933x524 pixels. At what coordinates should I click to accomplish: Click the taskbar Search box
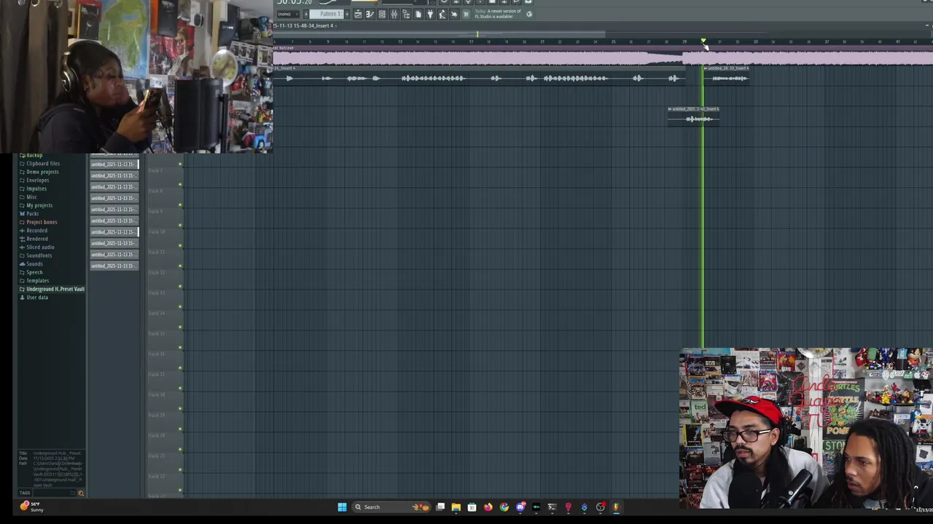click(x=391, y=507)
